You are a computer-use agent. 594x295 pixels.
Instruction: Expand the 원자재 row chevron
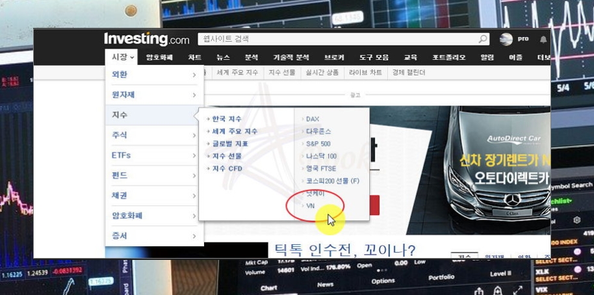[x=194, y=95]
